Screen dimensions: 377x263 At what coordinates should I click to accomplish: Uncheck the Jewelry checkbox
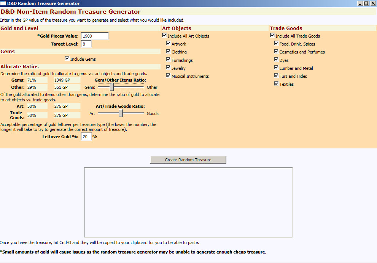pyautogui.click(x=168, y=68)
